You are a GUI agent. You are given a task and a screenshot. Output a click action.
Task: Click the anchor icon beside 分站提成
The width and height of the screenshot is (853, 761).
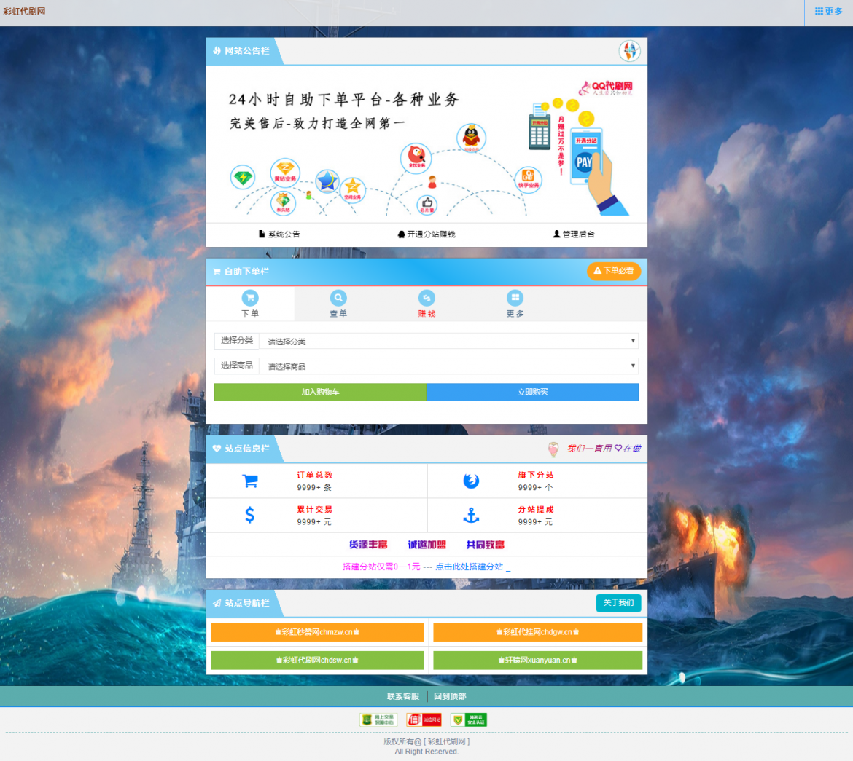pyautogui.click(x=471, y=516)
